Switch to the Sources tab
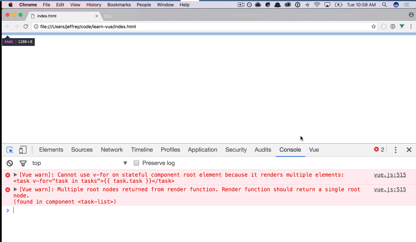 pyautogui.click(x=82, y=150)
